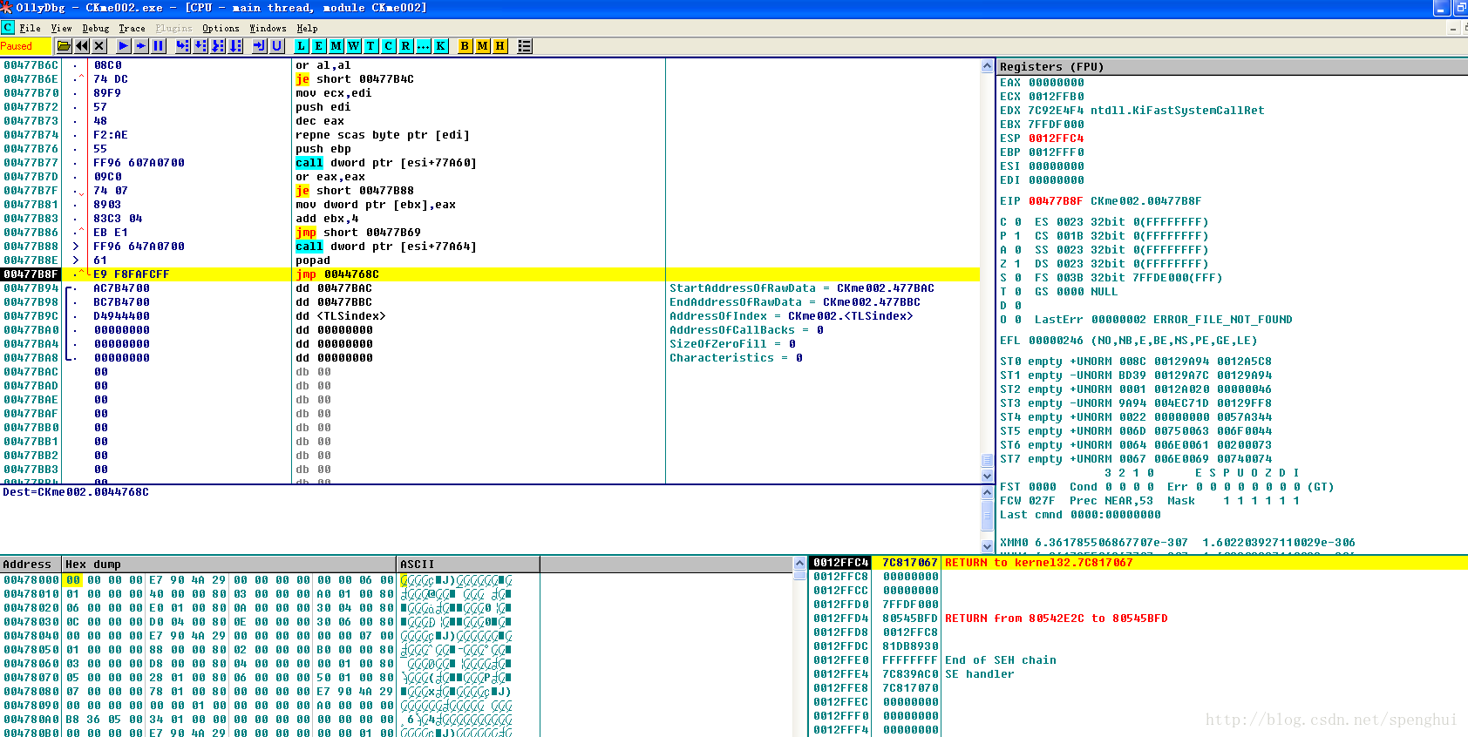Select row at address 00477B77
Image resolution: width=1468 pixels, height=737 pixels.
click(490, 163)
